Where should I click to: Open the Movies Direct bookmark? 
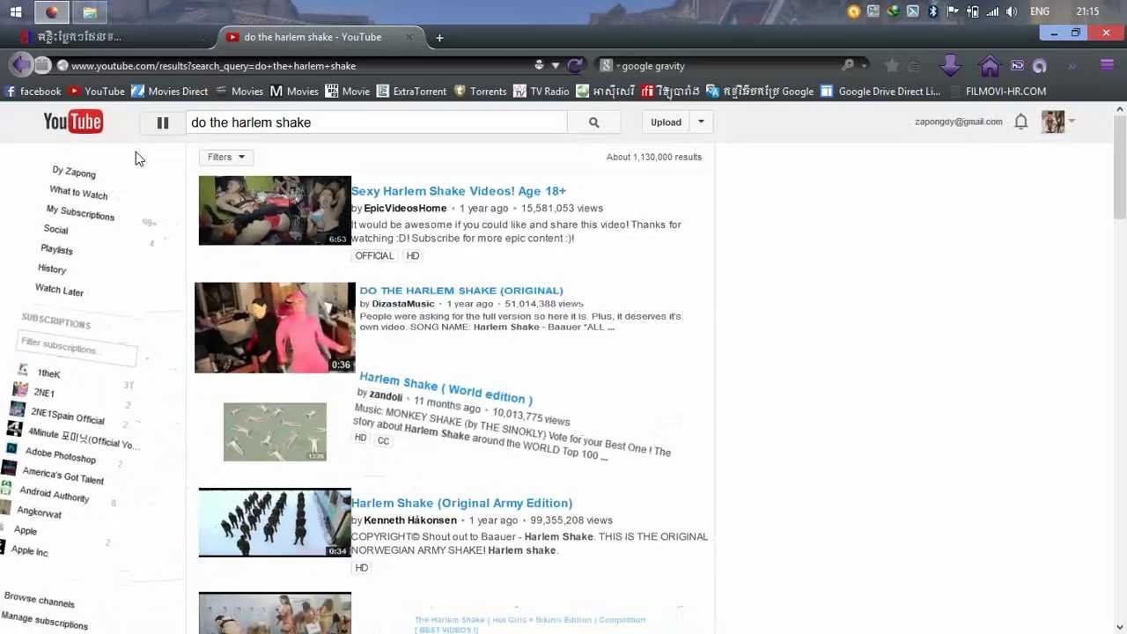(x=170, y=91)
